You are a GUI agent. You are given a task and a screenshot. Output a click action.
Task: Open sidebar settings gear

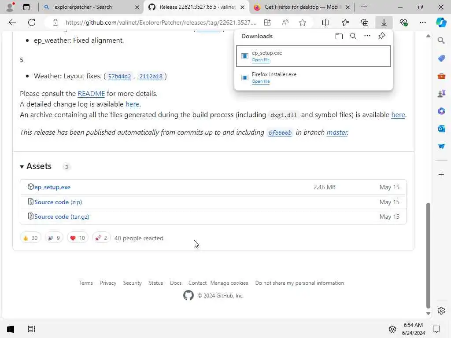(441, 311)
